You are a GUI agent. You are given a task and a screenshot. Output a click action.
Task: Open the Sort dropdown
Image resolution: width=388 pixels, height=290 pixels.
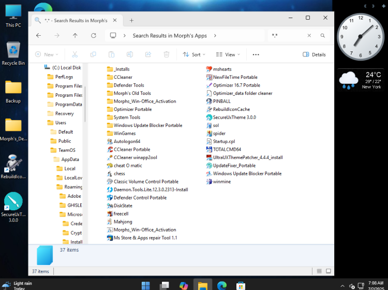click(x=194, y=54)
